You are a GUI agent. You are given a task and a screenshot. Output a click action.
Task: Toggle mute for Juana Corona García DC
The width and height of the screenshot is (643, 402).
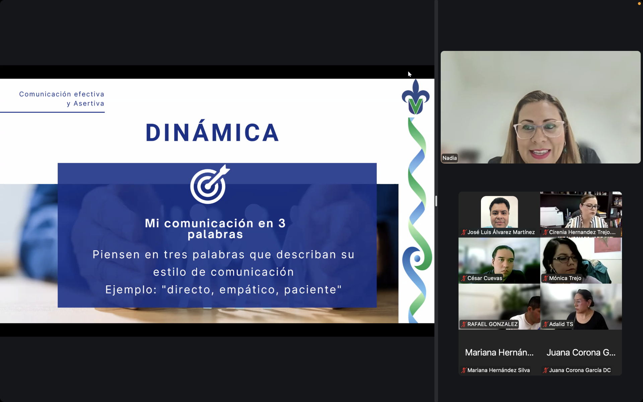pos(545,370)
